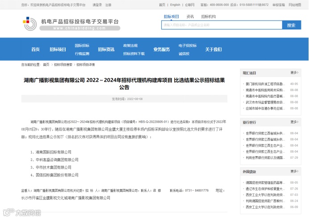
Task: Open 厦门新机场供油工程项目 listing
Action: pos(265,84)
